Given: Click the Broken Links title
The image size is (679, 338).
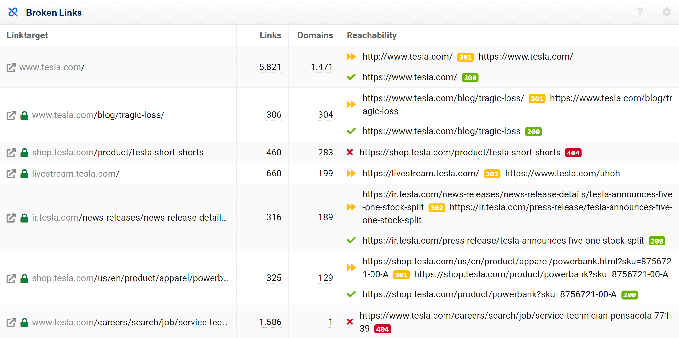Looking at the screenshot, I should (54, 13).
